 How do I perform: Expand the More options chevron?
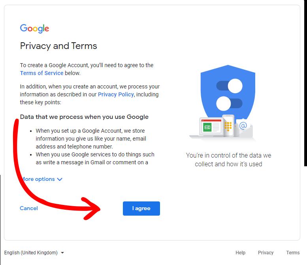click(60, 179)
